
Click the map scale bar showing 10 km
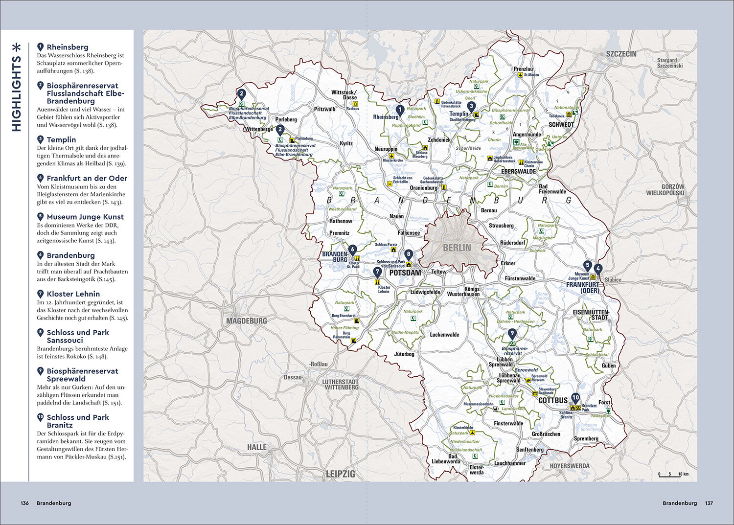(x=673, y=474)
